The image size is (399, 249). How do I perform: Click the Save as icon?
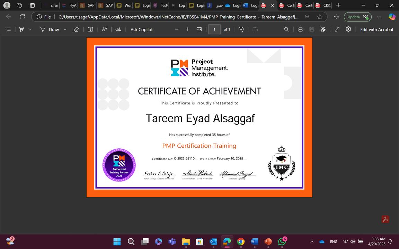(323, 29)
